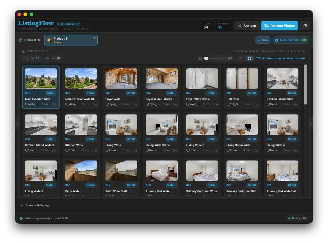Image resolution: width=328 pixels, height=243 pixels.
Task: Open Detail for photo 010 Living Wide
Action: point(131,139)
